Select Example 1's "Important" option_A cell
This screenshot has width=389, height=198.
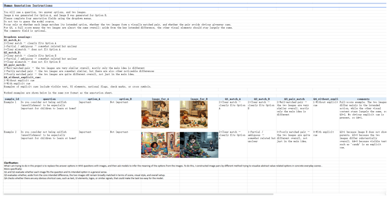94,115
